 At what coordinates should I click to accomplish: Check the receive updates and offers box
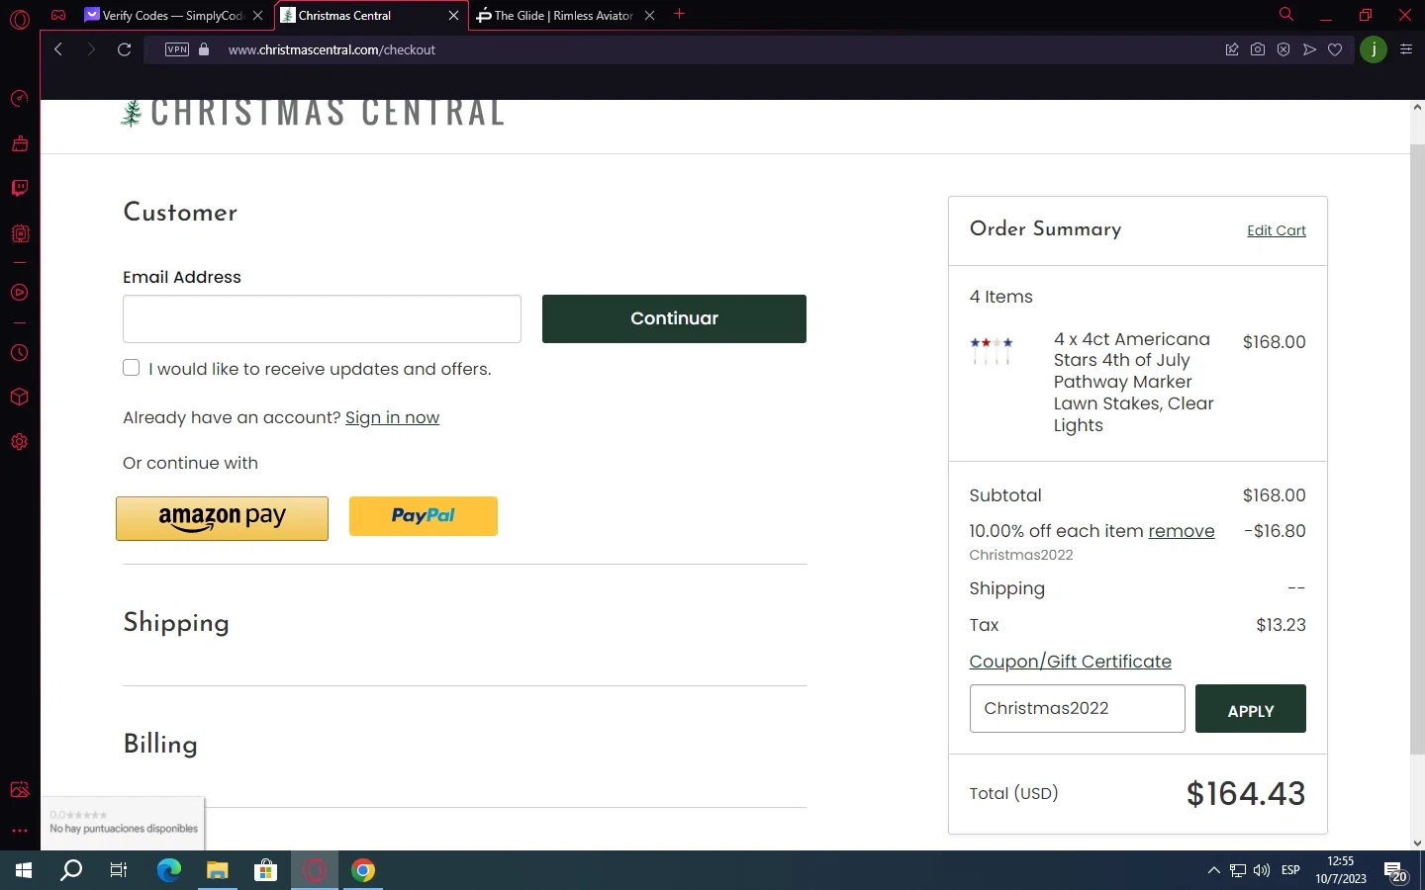point(131,368)
